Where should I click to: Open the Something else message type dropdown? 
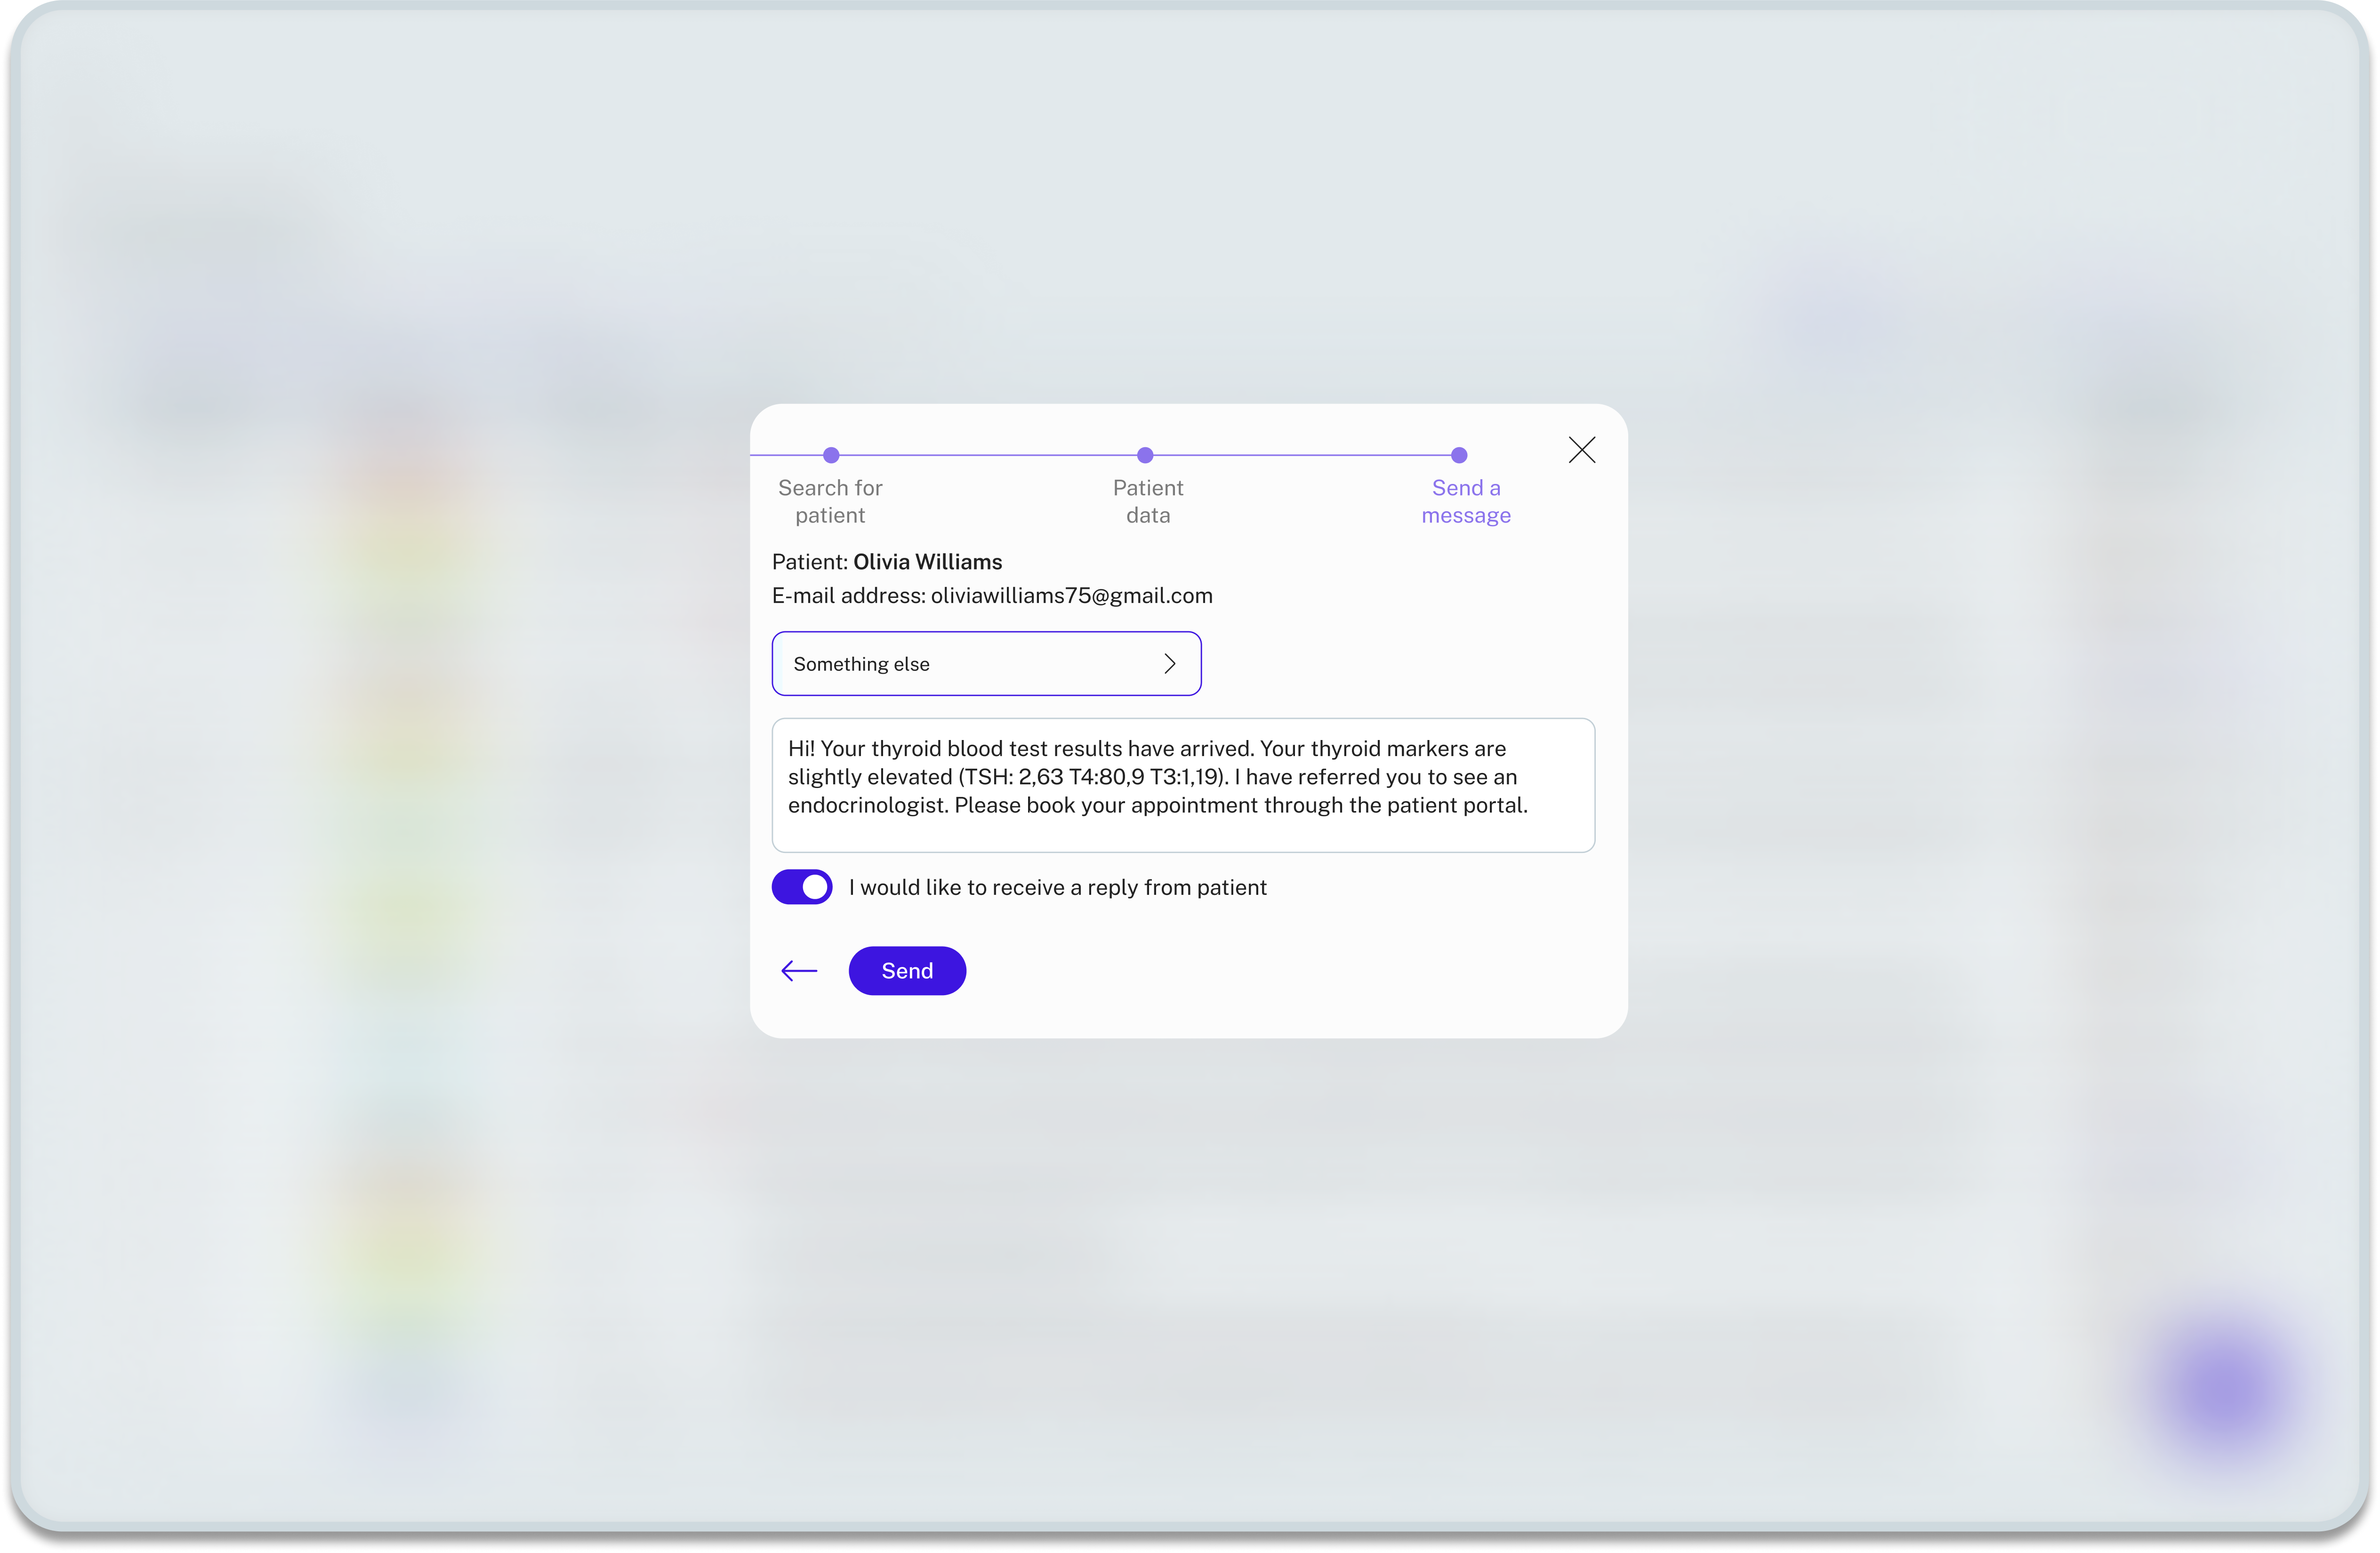tap(986, 664)
